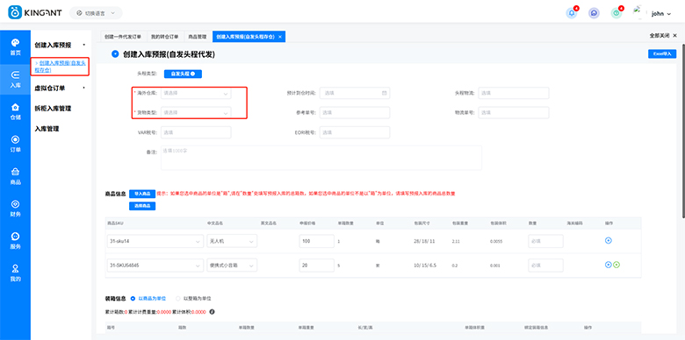Viewport: 685px width, 340px height.
Task: Open the purple message icon in header
Action: [x=594, y=13]
